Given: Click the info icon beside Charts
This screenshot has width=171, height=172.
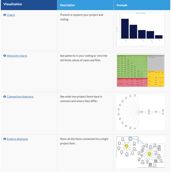Looking at the screenshot, I should click(x=5, y=15).
